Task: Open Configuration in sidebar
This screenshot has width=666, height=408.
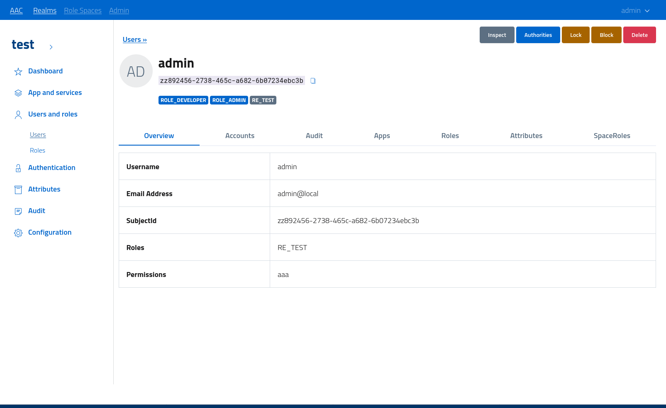Action: tap(50, 232)
